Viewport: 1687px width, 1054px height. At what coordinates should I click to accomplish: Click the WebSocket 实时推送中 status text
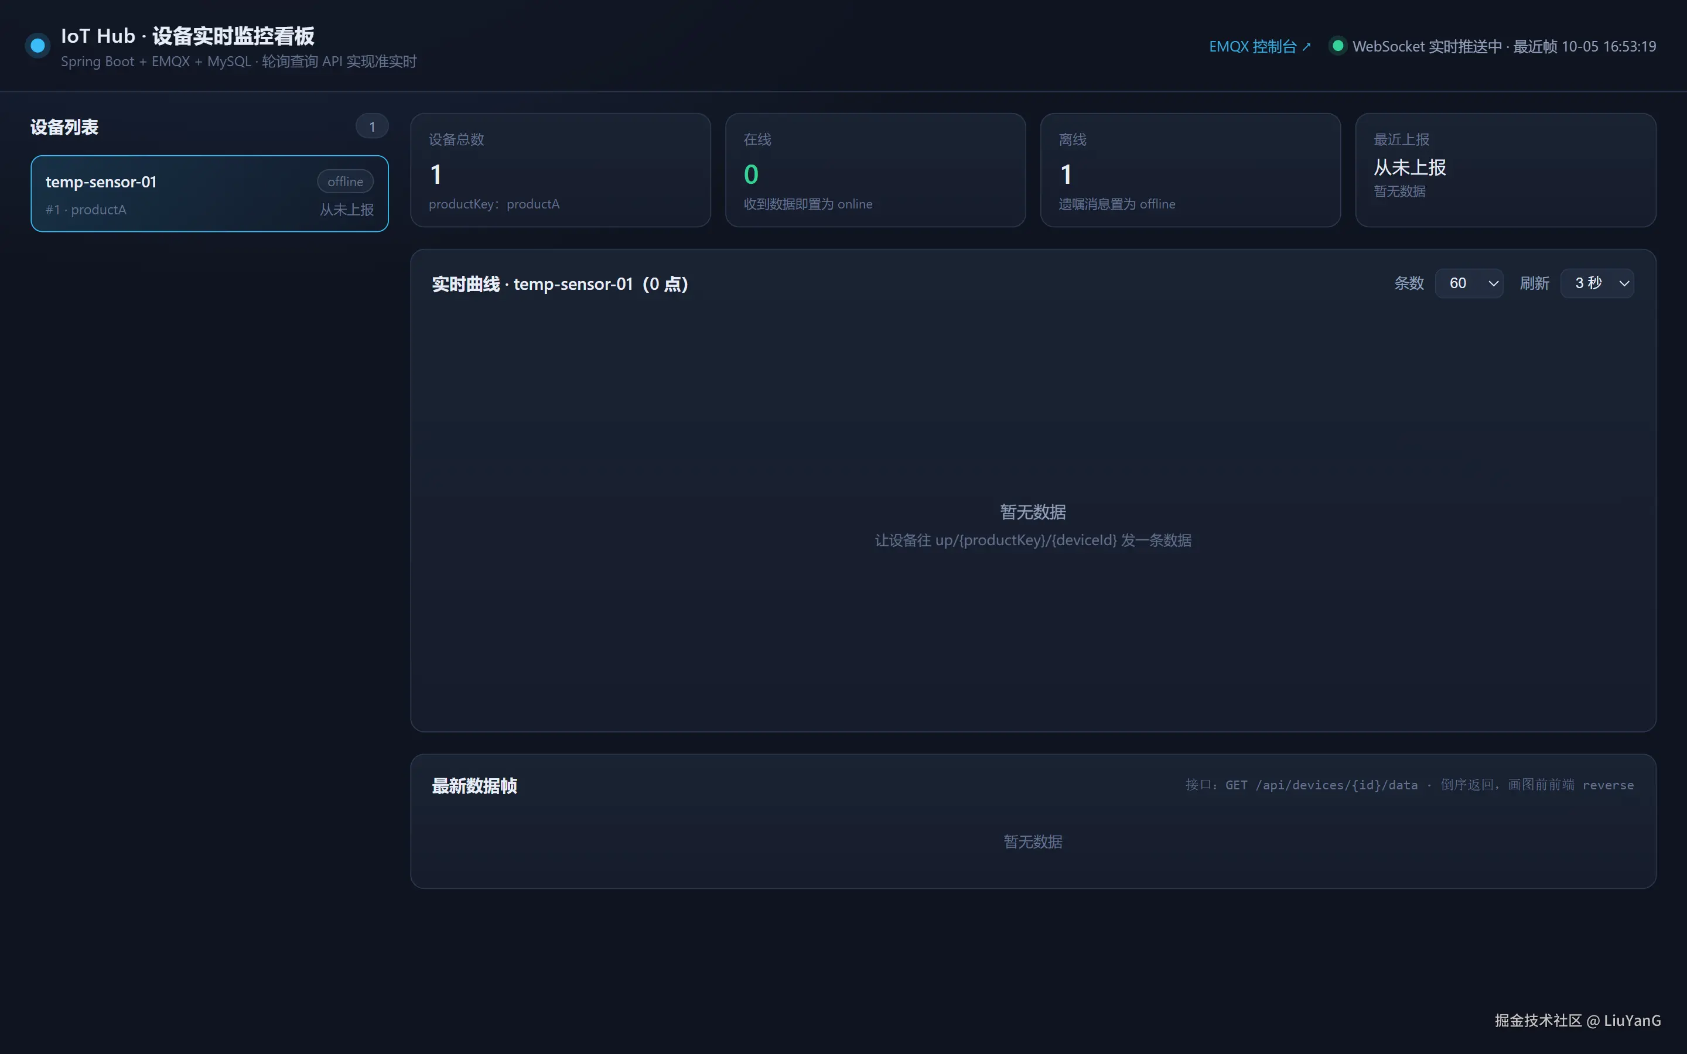tap(1504, 47)
